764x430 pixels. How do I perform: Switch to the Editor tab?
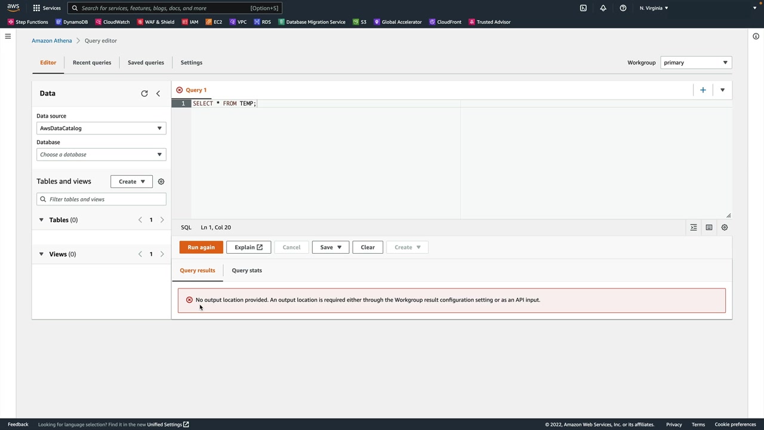coord(48,63)
